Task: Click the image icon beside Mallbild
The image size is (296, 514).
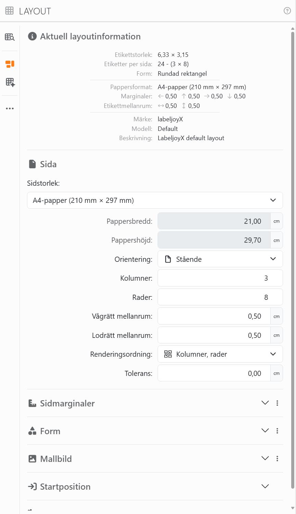Action: point(32,459)
